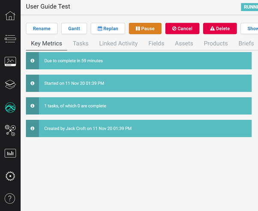Click the task list icon in sidebar

click(x=10, y=39)
